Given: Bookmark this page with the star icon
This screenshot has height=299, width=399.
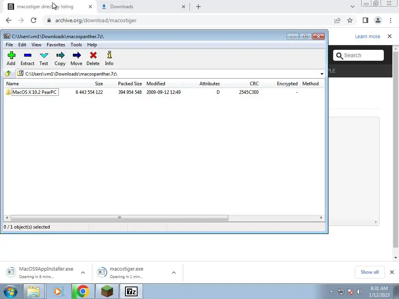Looking at the screenshot, I should pos(350,20).
